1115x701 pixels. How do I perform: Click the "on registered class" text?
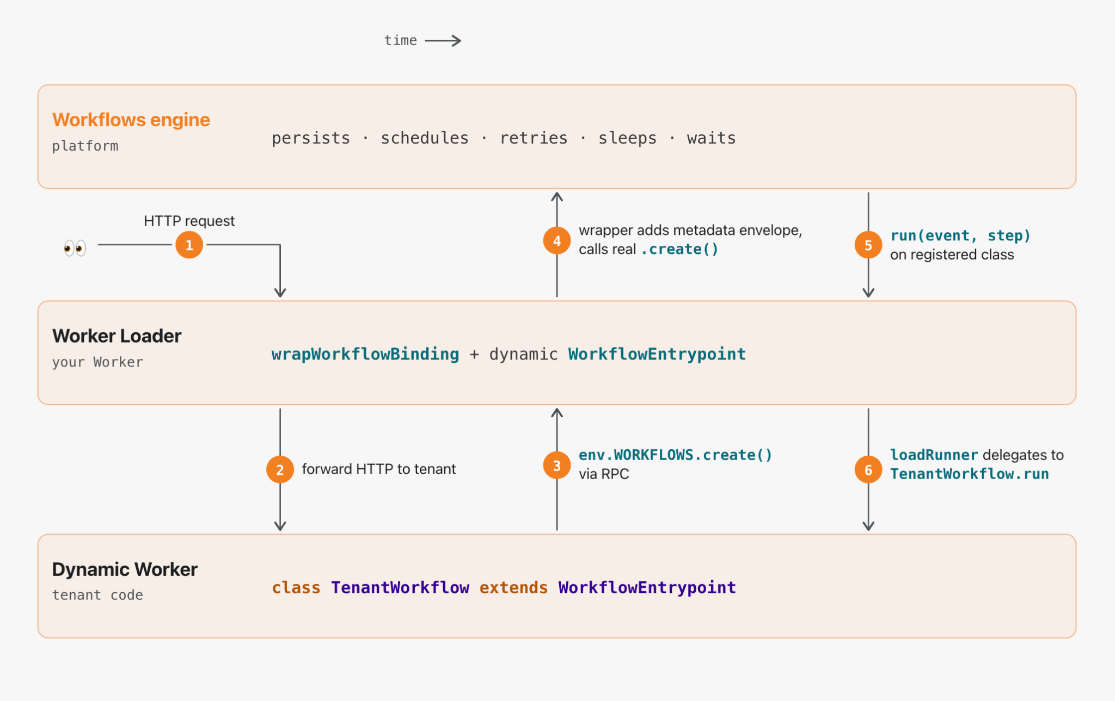point(952,255)
